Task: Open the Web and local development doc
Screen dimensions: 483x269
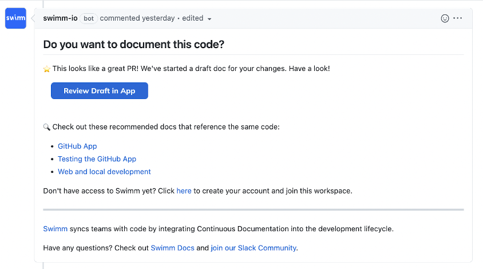Action: coord(104,172)
